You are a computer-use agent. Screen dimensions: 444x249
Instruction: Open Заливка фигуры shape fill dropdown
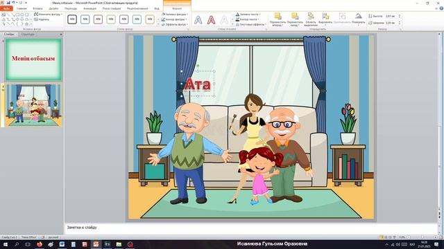(x=174, y=14)
